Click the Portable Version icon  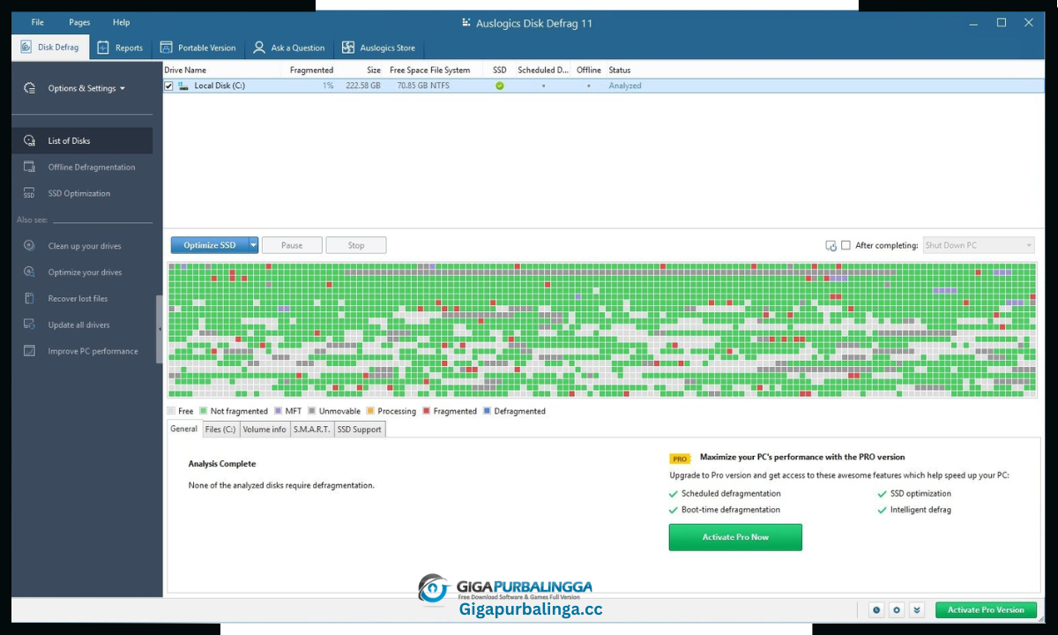[166, 48]
